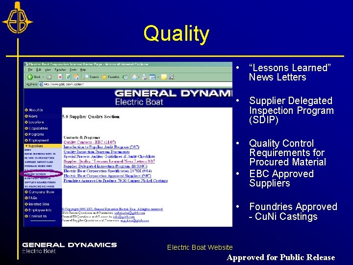This screenshot has height=265, width=353.
Task: Open Electric Boat Corporation Approved Suppliers link
Action: pyautogui.click(x=107, y=176)
